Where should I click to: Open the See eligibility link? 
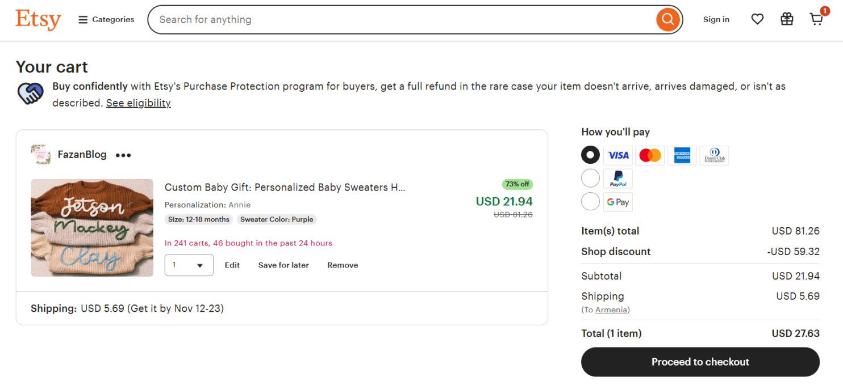pos(138,103)
